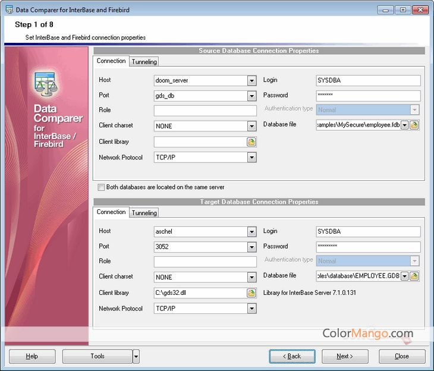Expand target Database file history dropdown
This screenshot has width=434, height=371.
pyautogui.click(x=405, y=276)
